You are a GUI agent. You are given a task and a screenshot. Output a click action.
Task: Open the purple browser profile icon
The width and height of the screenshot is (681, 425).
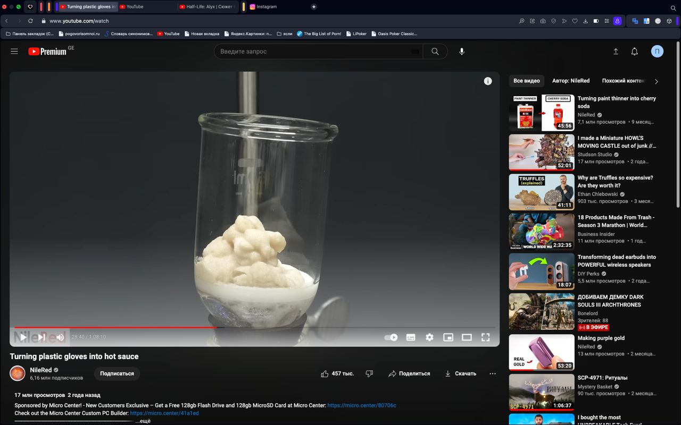click(x=618, y=21)
